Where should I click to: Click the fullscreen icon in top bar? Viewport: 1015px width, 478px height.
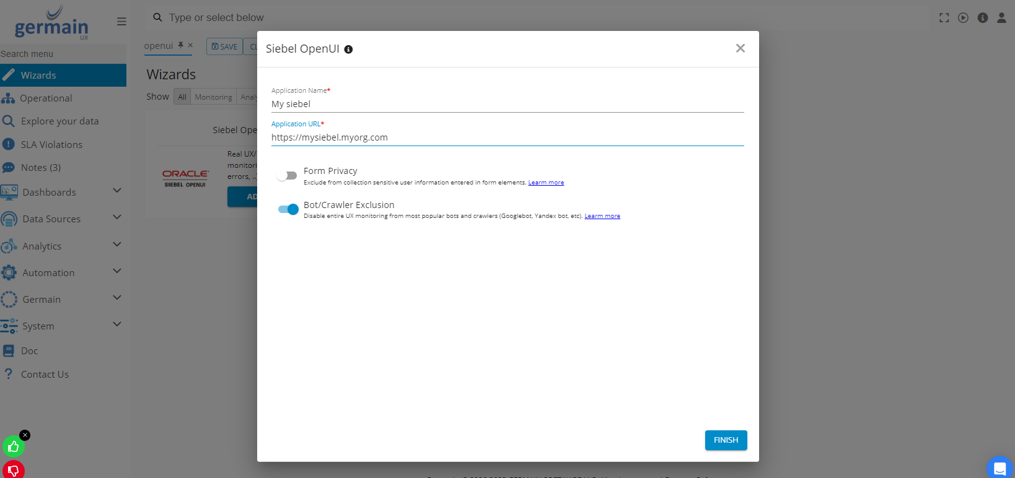944,18
